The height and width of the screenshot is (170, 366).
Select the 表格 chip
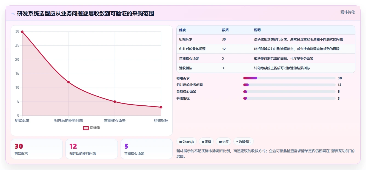point(206,142)
